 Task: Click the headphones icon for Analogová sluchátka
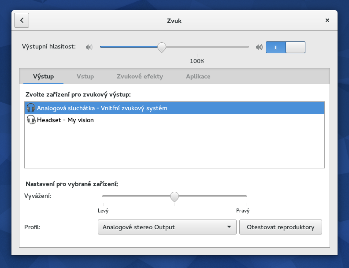[x=31, y=108]
